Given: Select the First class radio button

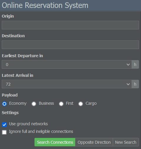Looking at the screenshot, I should click(61, 104).
